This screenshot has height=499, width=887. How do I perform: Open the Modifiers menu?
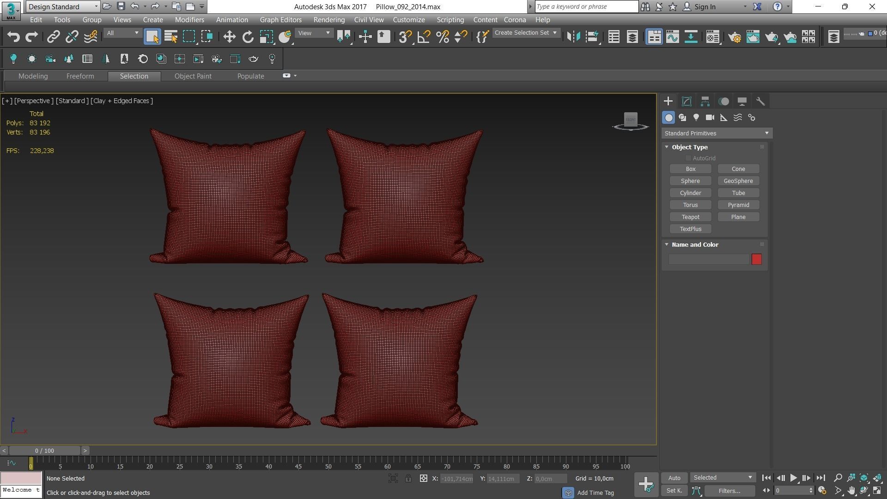tap(189, 20)
